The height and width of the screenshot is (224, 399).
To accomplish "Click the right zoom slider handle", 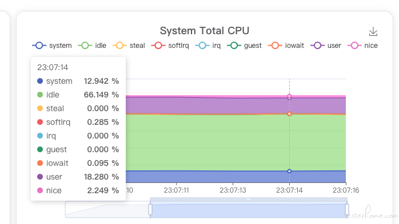I will 347,210.
